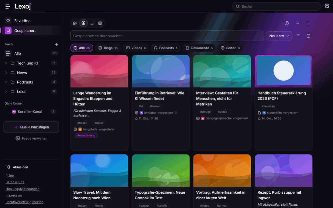The image size is (333, 208).
Task: Open the settings gear in top bar
Action: point(327,6)
